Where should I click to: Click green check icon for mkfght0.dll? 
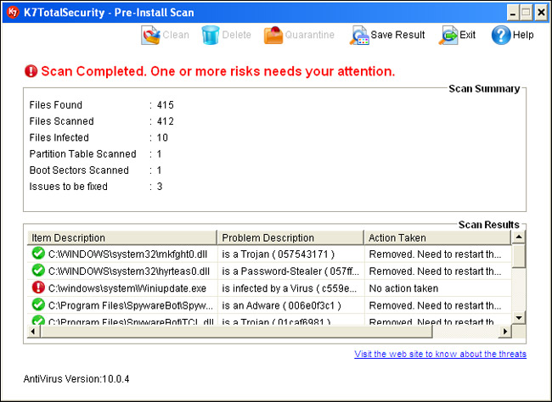pos(37,253)
